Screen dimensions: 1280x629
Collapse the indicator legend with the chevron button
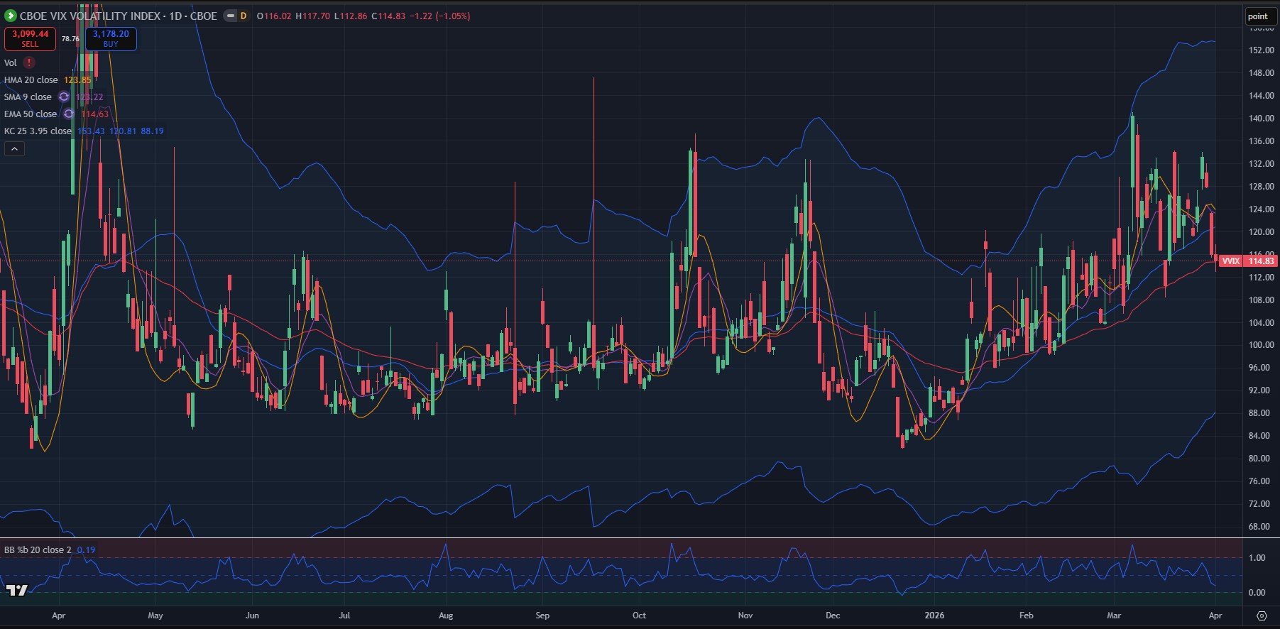14,148
